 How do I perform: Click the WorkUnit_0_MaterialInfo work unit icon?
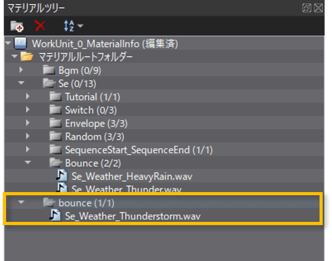[20, 43]
